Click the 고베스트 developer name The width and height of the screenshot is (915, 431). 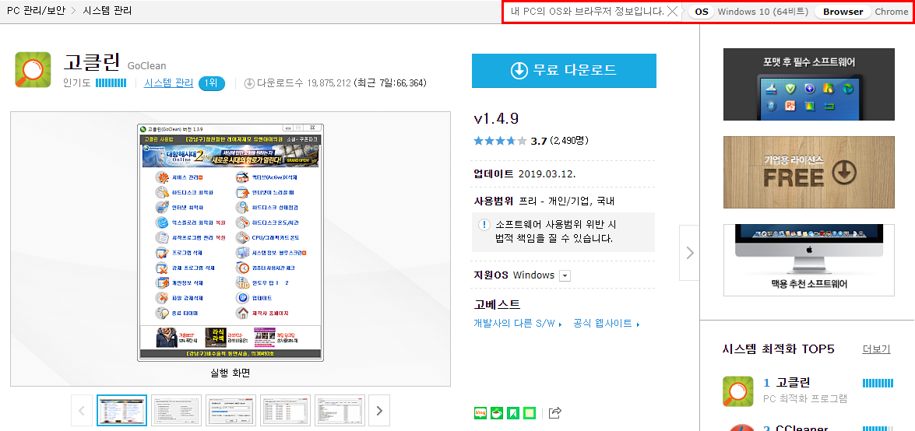click(497, 304)
